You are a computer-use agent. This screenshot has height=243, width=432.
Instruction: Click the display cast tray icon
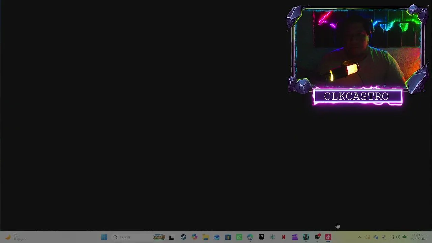coord(392,237)
